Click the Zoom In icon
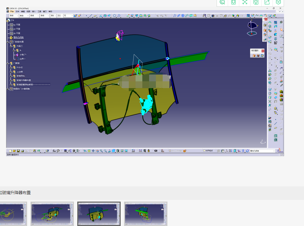Viewport: 304px width, 226px height. pos(101,151)
